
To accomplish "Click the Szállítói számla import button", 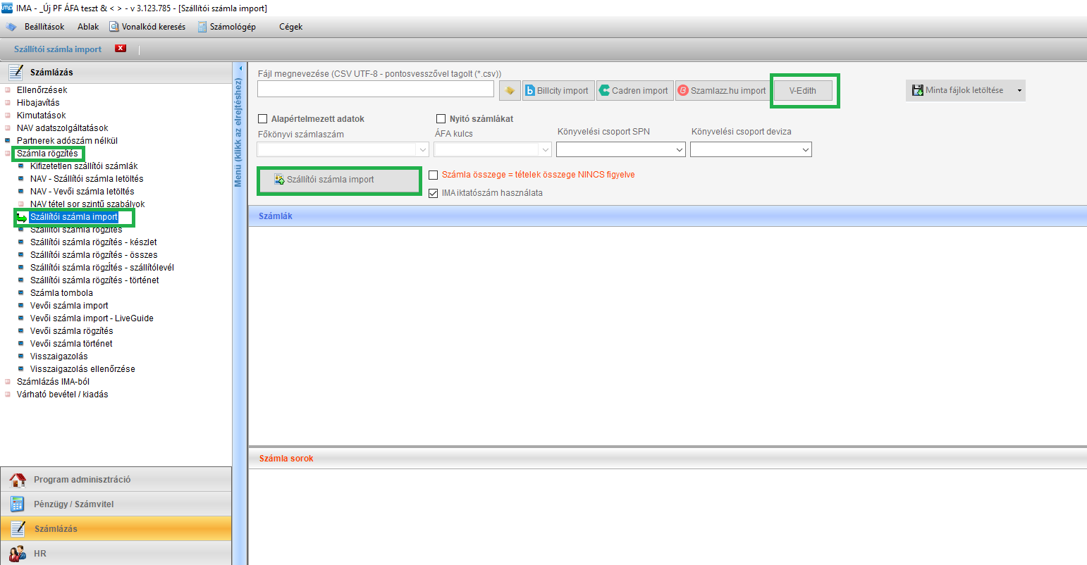I will tap(339, 180).
